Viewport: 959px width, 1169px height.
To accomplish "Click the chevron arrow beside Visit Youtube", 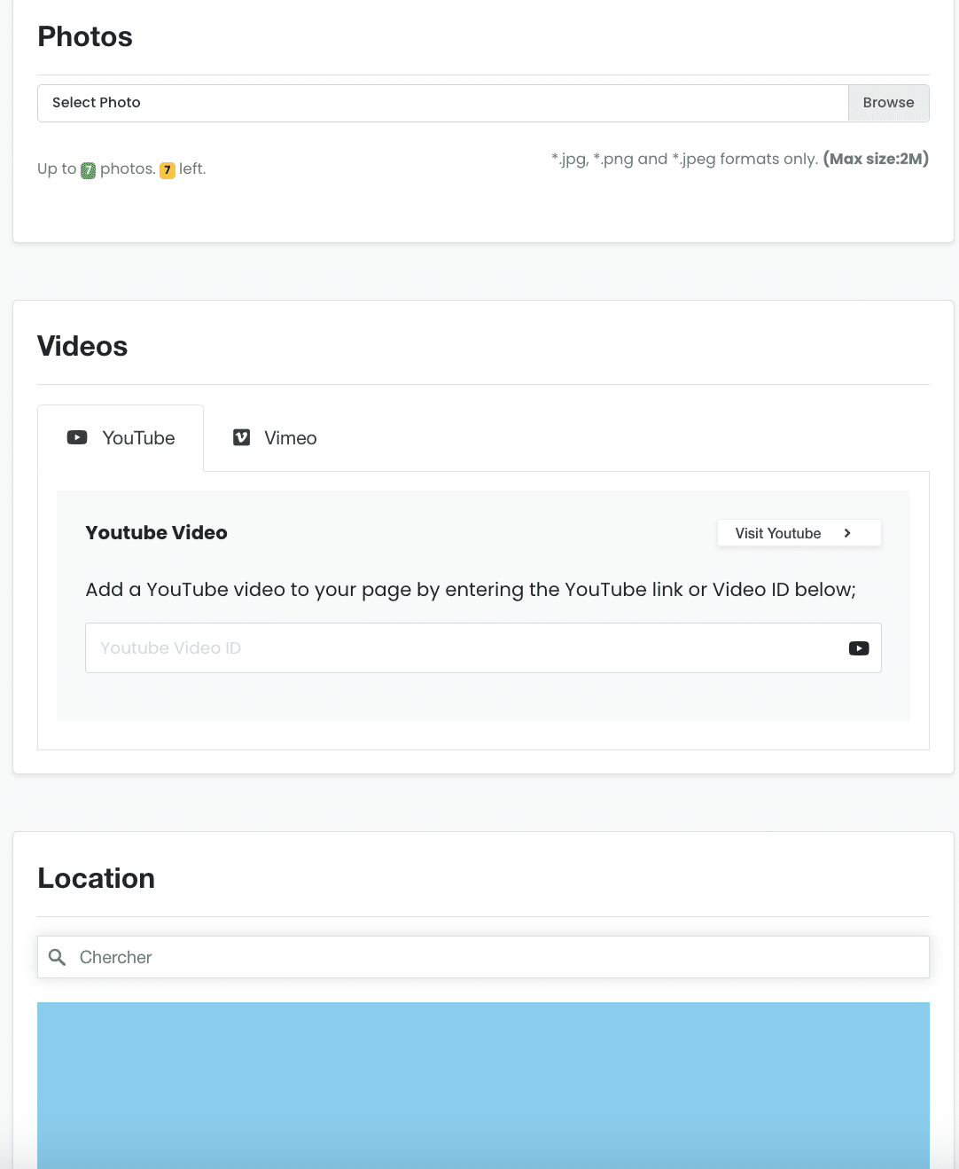I will 847,533.
